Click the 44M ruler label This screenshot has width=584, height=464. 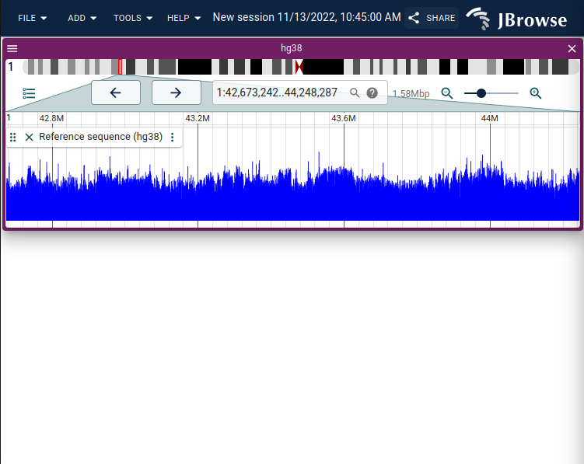point(490,118)
